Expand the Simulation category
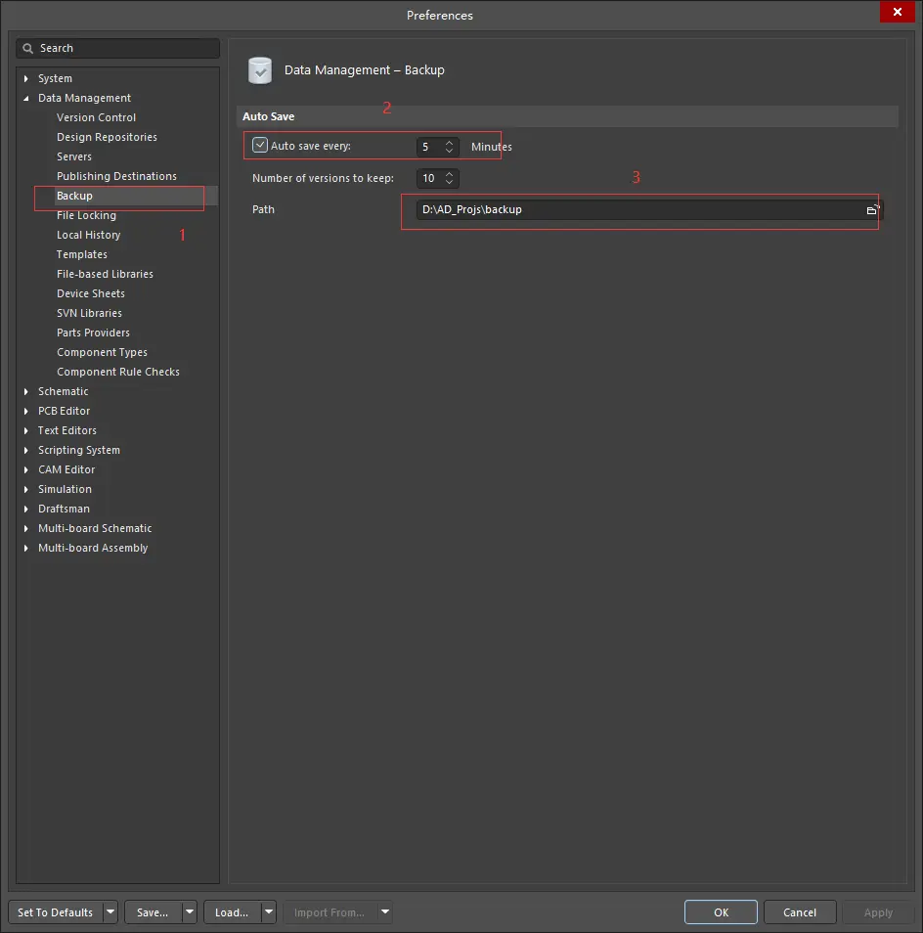 tap(25, 490)
